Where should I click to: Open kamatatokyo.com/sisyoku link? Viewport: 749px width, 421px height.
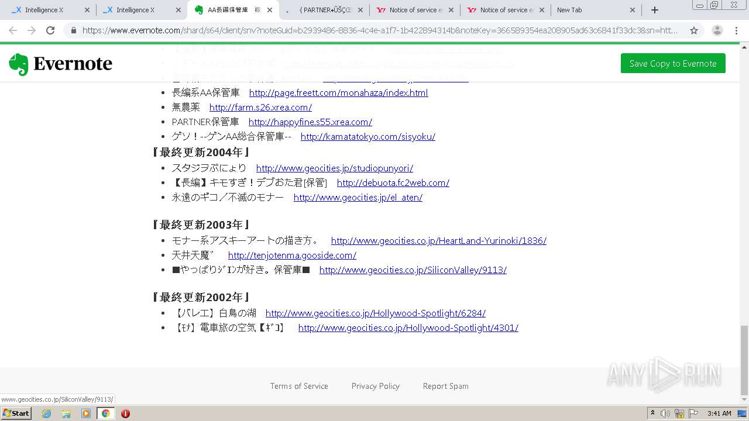tap(367, 136)
